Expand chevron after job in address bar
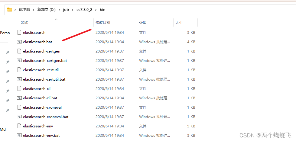 point(73,10)
